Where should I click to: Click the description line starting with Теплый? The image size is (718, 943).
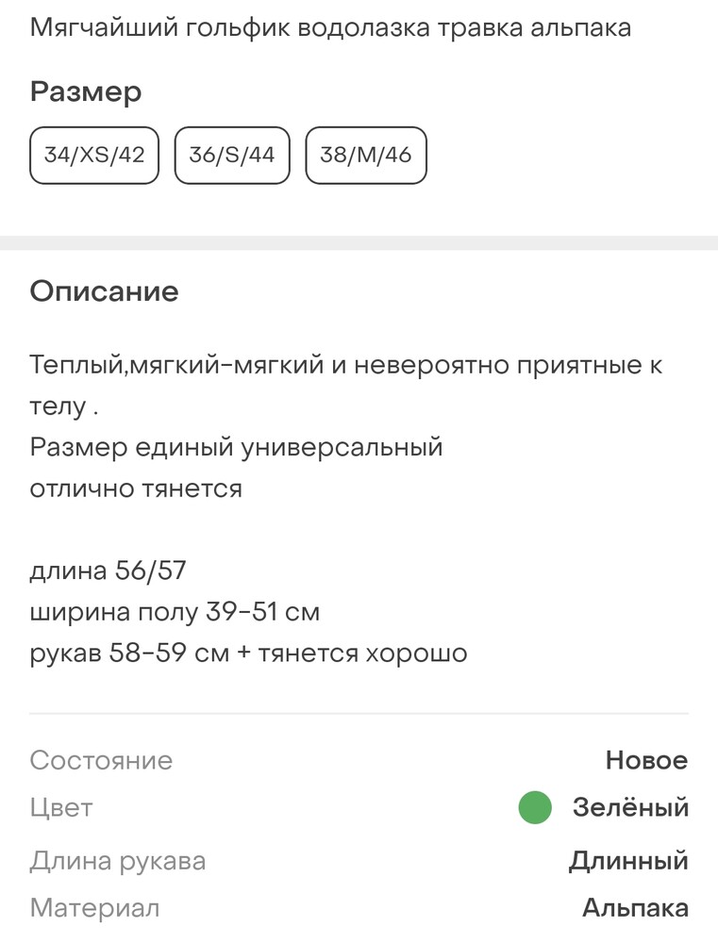click(x=345, y=366)
